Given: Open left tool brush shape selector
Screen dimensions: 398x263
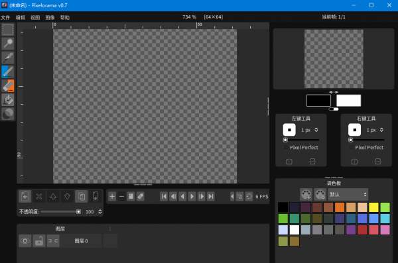Looking at the screenshot, I should tap(289, 130).
